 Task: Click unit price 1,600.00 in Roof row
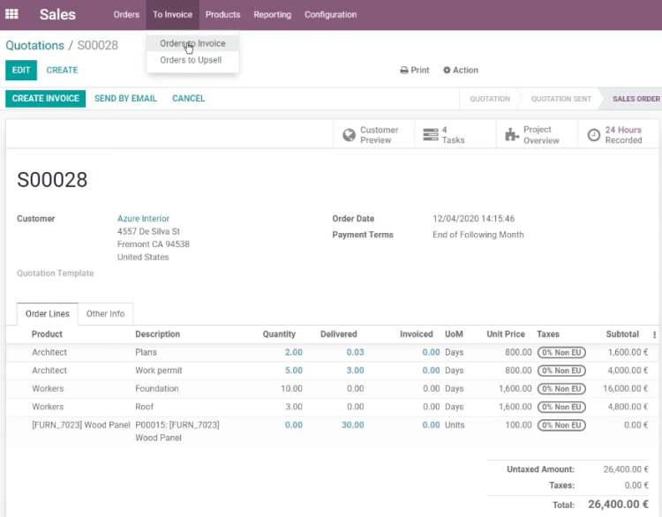[515, 407]
